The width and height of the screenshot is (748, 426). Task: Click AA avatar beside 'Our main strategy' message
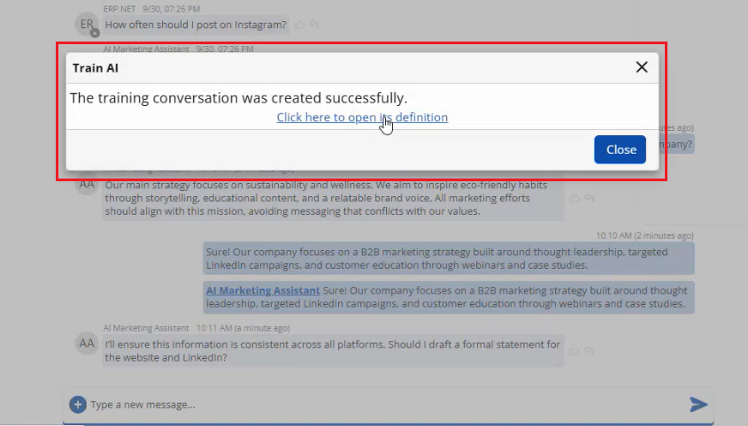click(x=87, y=185)
